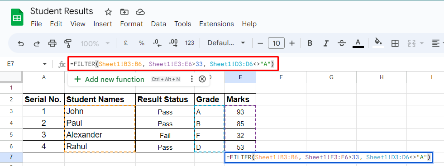This screenshot has width=444, height=166.
Task: Open the 100% zoom dropdown
Action: tap(95, 43)
